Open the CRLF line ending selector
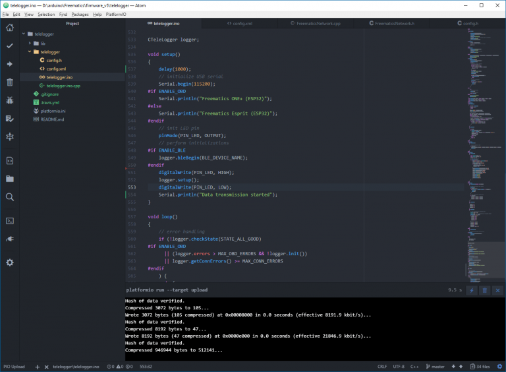 pos(382,366)
